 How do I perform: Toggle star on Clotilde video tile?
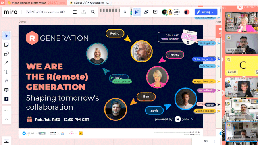tap(229, 59)
